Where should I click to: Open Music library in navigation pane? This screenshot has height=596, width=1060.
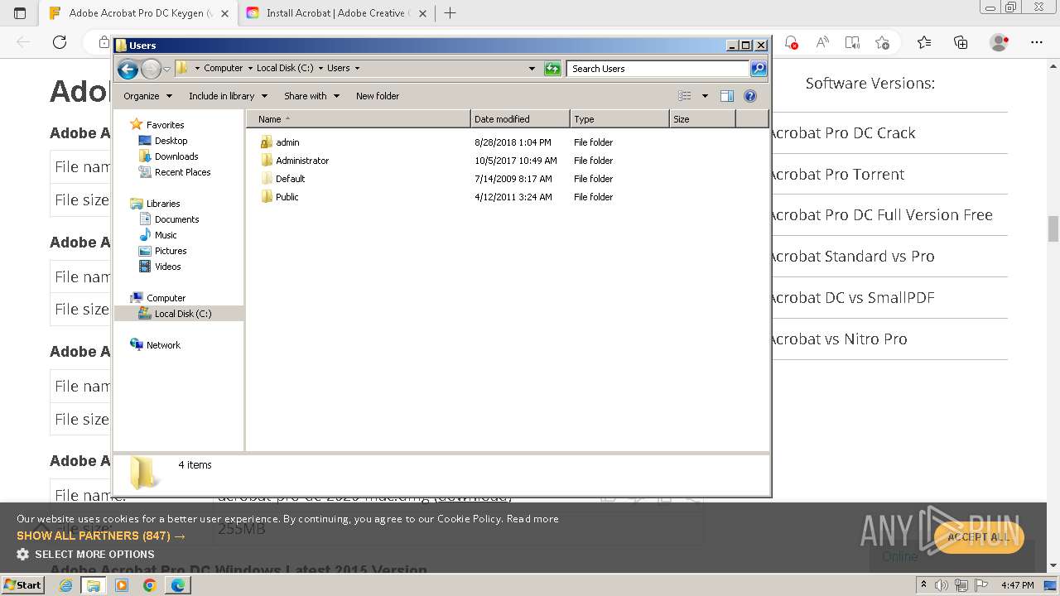(166, 235)
